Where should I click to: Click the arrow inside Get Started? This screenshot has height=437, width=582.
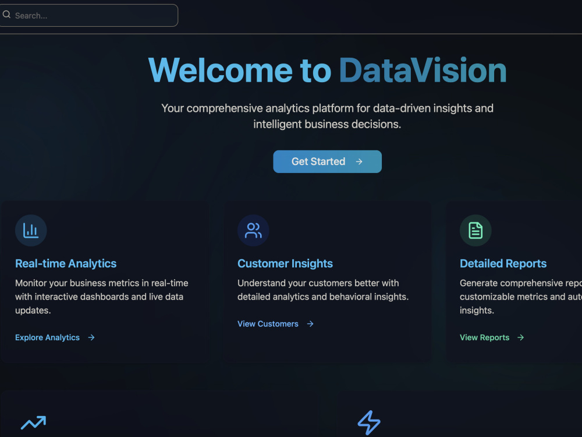click(x=359, y=161)
